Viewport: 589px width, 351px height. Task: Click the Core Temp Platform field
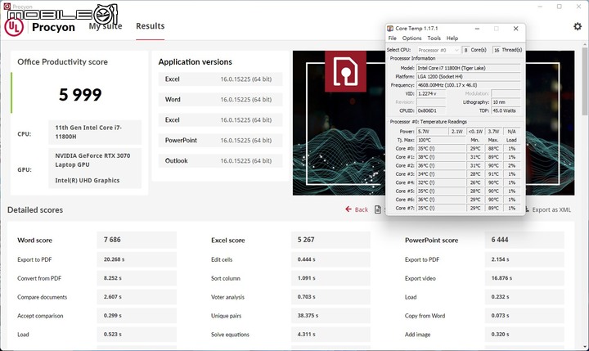click(469, 76)
